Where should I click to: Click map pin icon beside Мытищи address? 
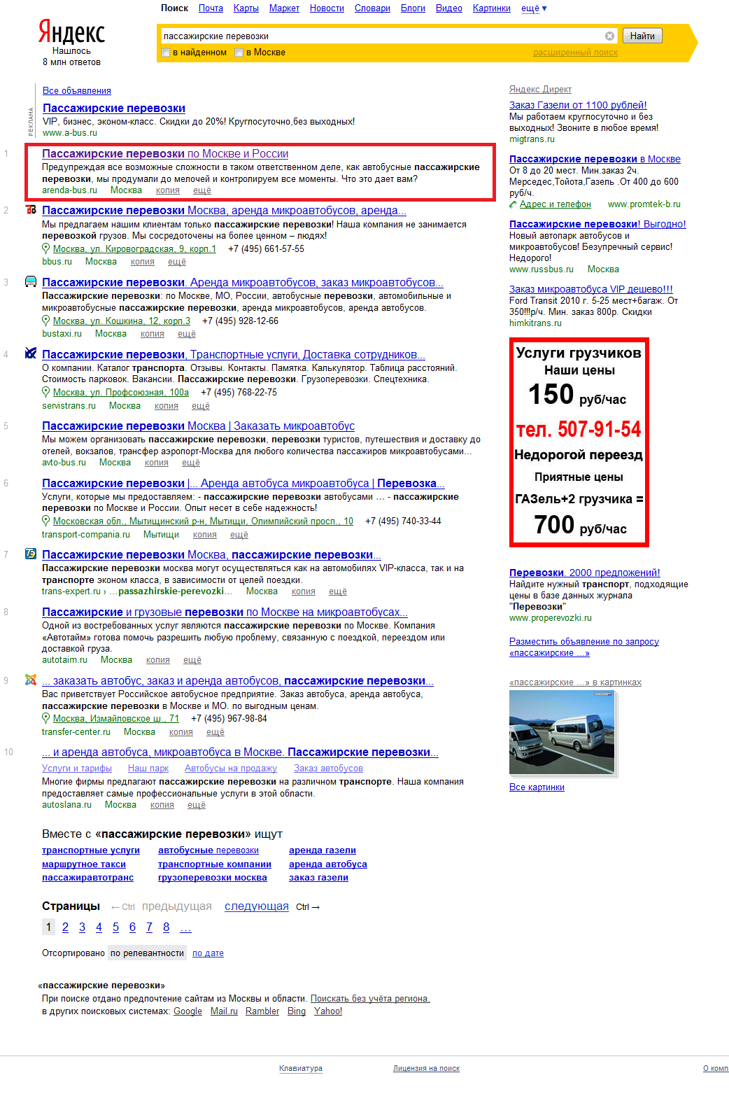(46, 521)
